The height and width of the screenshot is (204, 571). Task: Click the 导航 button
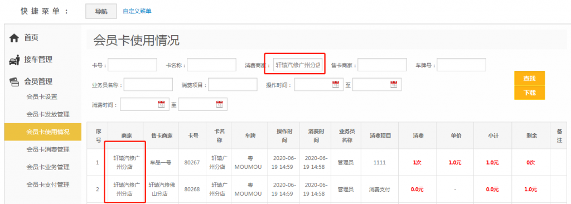[x=101, y=11]
